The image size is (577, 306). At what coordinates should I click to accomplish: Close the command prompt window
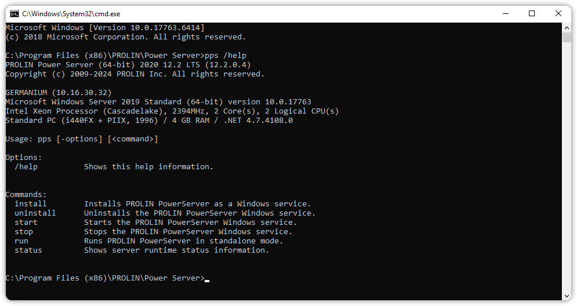558,13
